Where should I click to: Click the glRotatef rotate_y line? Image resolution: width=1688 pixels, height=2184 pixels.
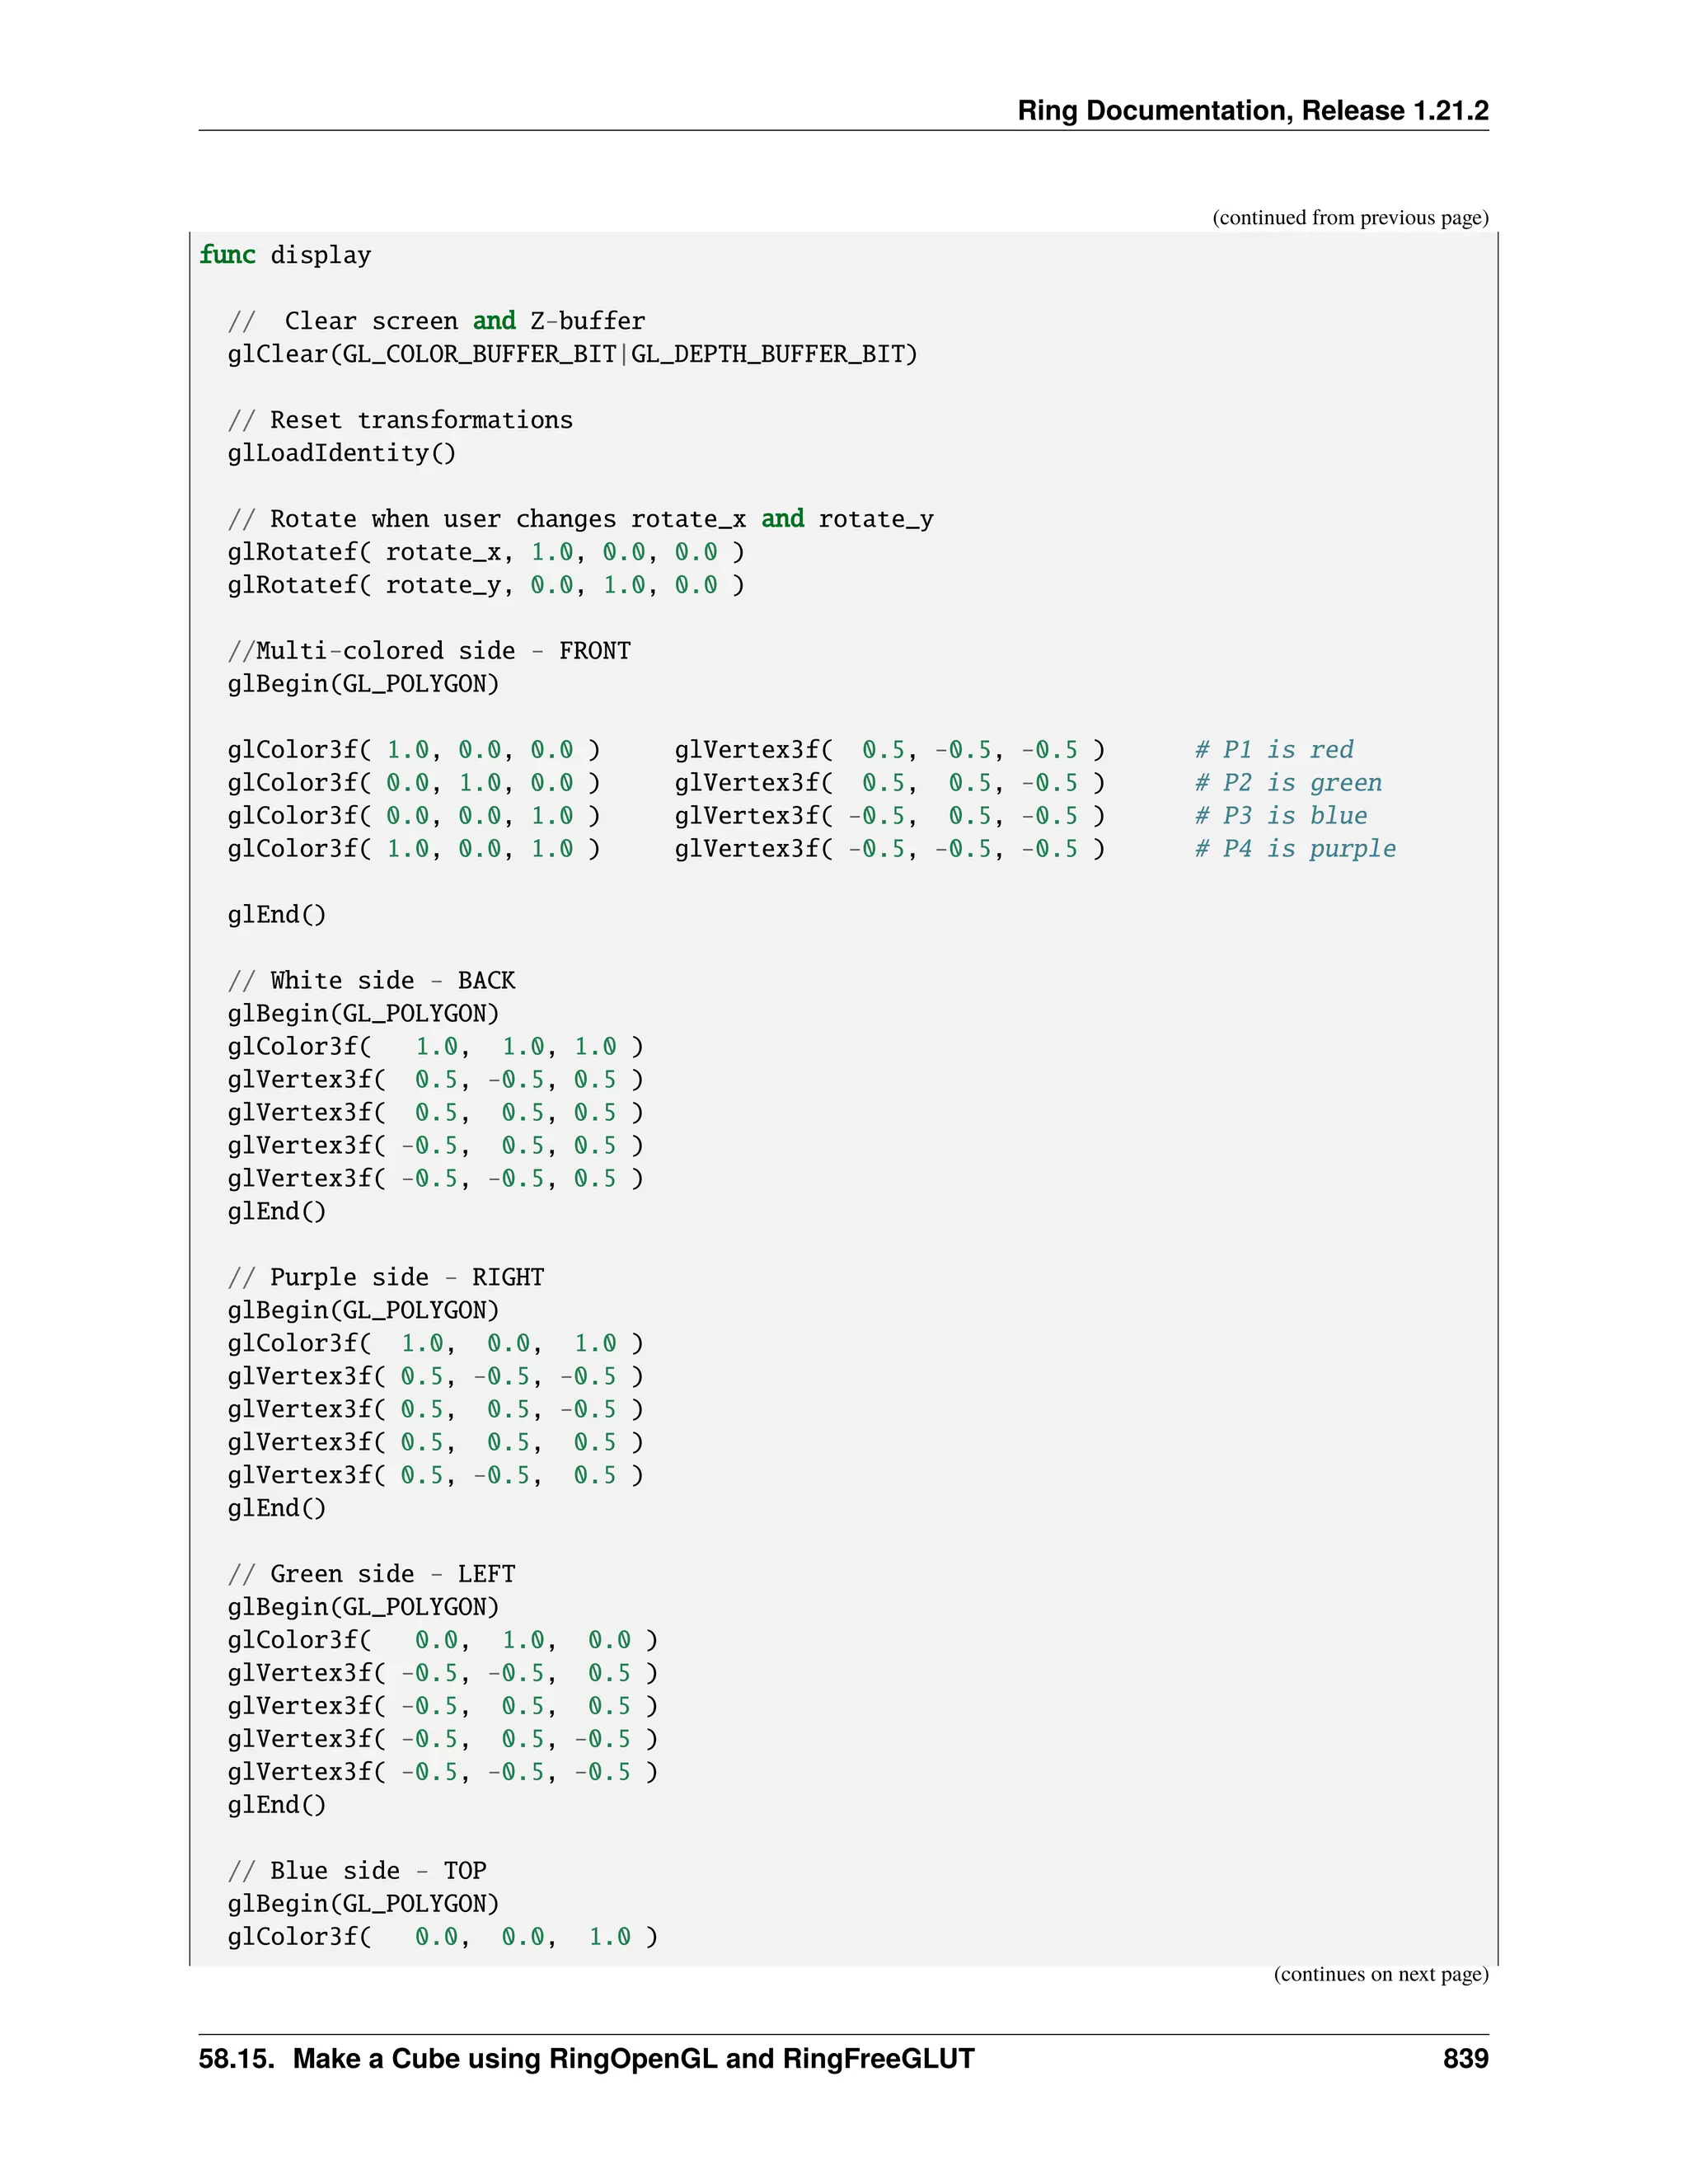click(x=486, y=585)
